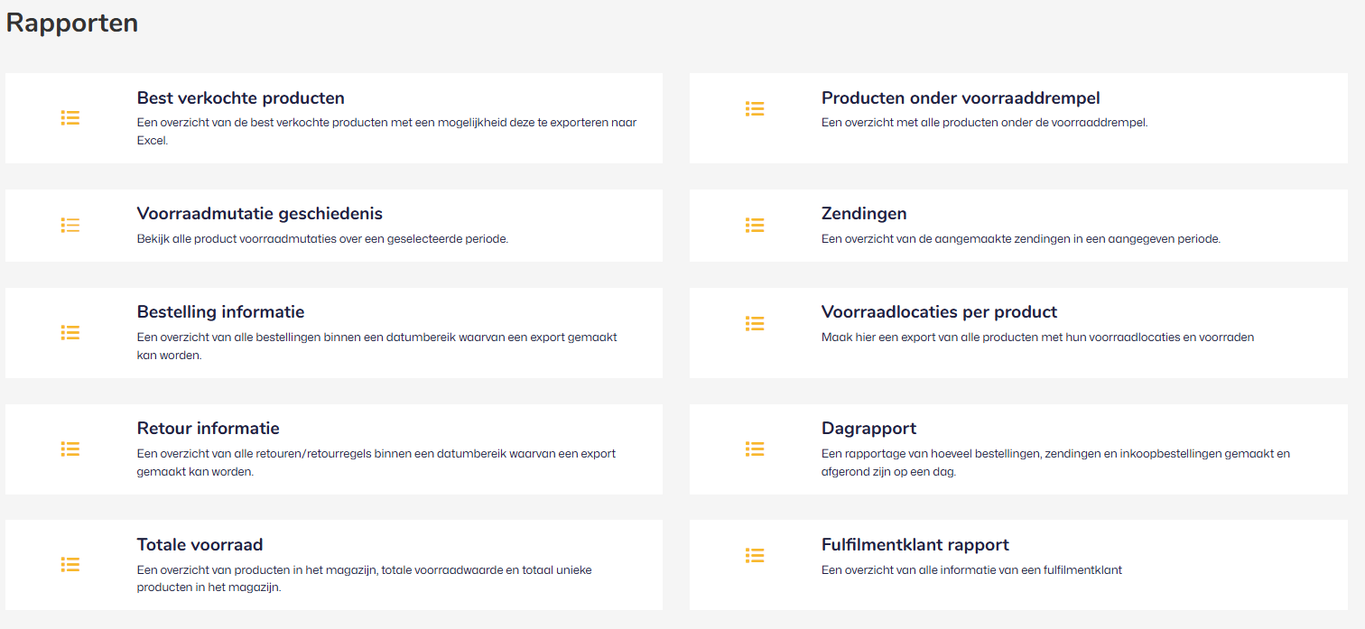Click the list icon next to Zendingen
The width and height of the screenshot is (1365, 629).
[x=755, y=225]
